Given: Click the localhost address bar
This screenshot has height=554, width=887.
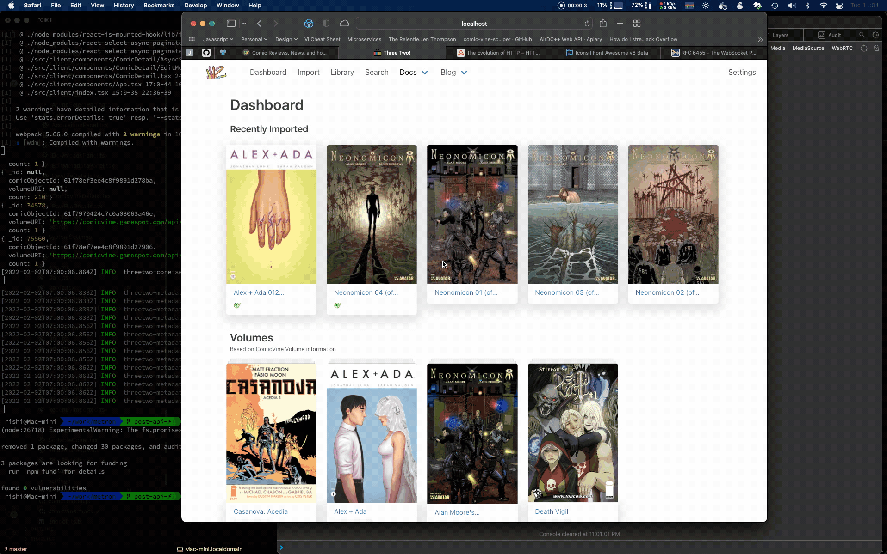Looking at the screenshot, I should coord(474,24).
